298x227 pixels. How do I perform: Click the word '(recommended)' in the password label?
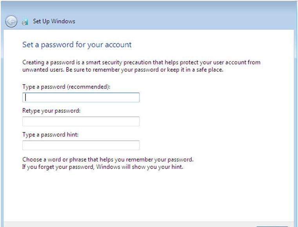(x=88, y=87)
